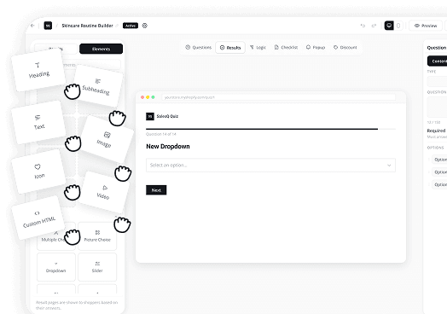
Task: Select the Elements tab in the left panel
Action: point(102,49)
